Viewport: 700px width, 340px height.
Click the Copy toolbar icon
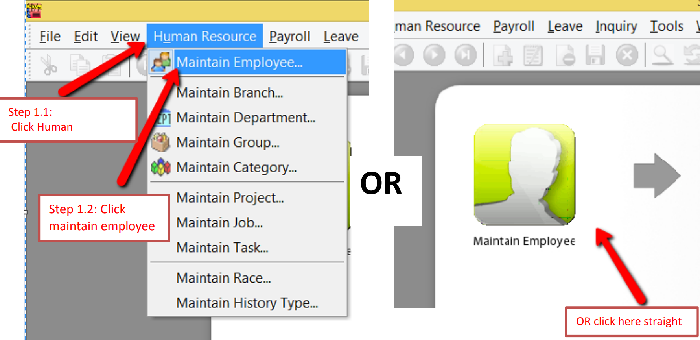click(x=79, y=65)
